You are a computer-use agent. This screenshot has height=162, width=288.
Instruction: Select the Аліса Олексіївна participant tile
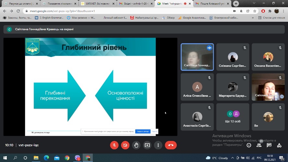(x=197, y=87)
